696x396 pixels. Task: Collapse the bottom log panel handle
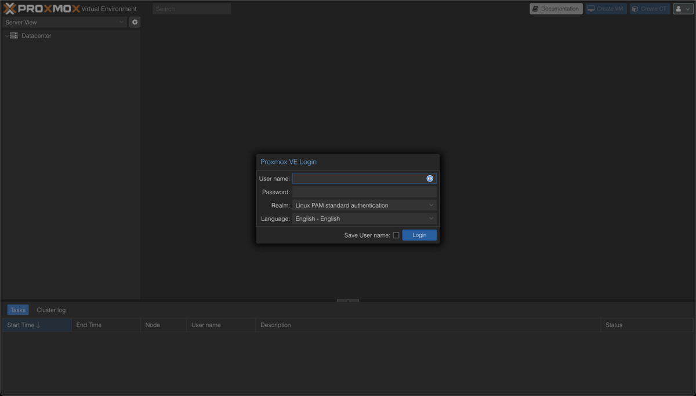348,300
